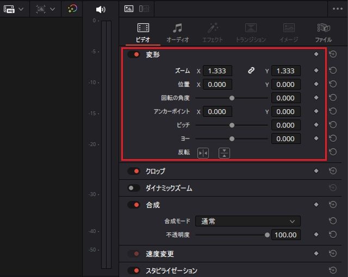Click the HQ proxy media icon

coord(9,9)
